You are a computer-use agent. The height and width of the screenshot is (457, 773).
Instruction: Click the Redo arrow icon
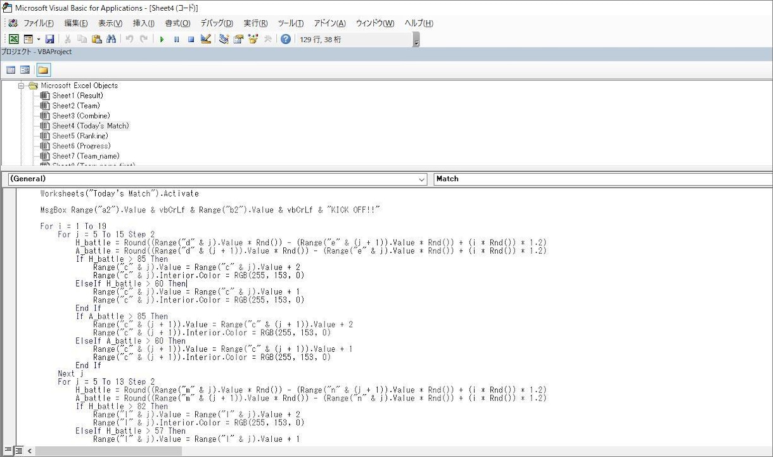[x=144, y=39]
